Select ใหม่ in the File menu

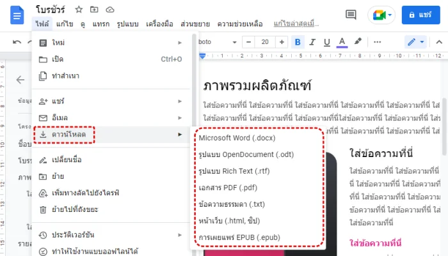click(111, 43)
